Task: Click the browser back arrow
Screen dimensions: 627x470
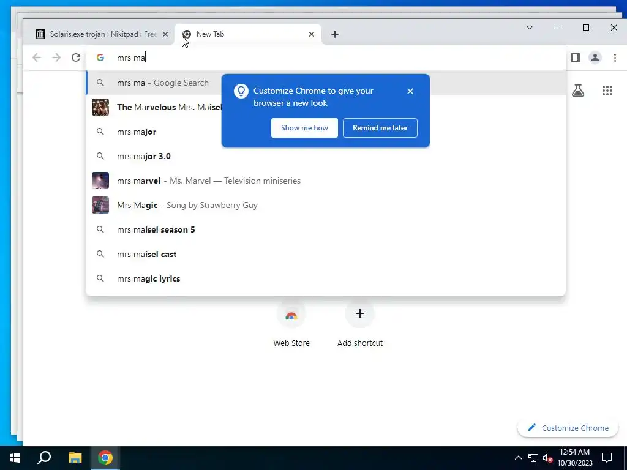Action: [36, 58]
